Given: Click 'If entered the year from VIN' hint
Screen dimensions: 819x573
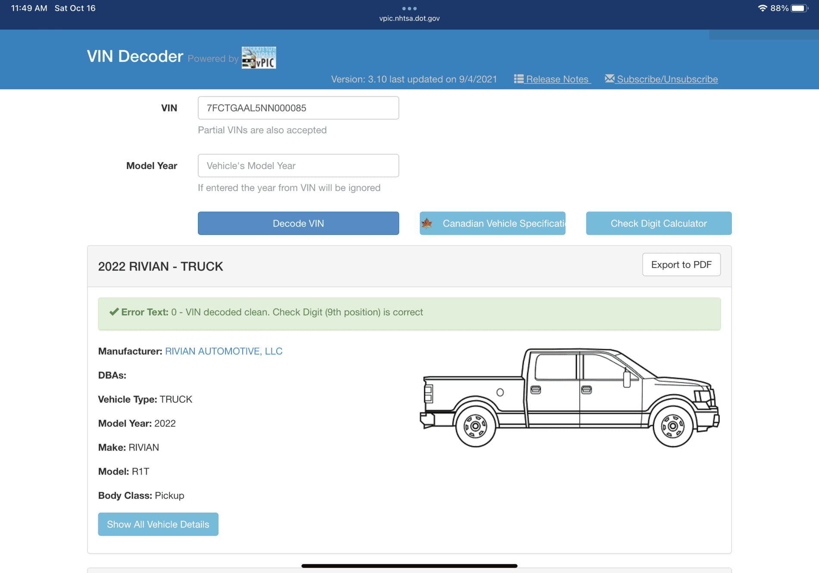Looking at the screenshot, I should coord(289,188).
